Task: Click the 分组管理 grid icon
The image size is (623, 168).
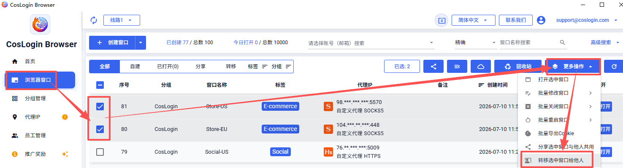Action: coord(15,99)
